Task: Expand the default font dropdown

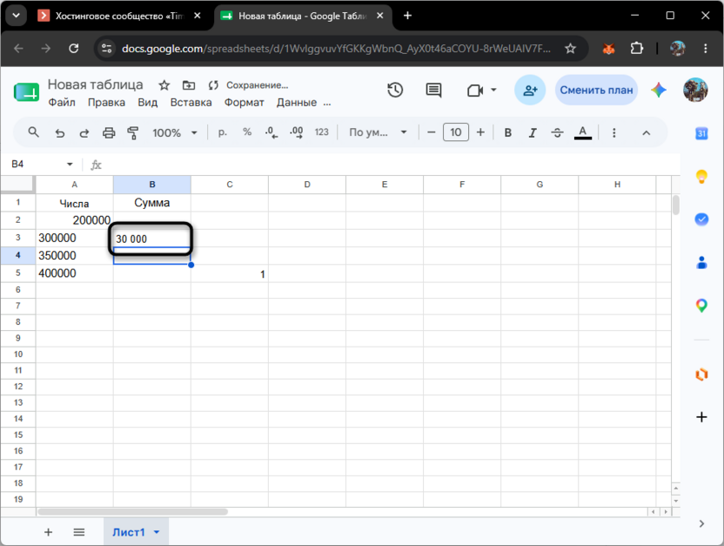Action: point(379,132)
